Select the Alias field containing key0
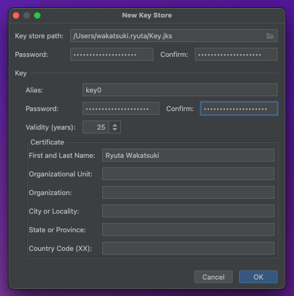Image resolution: width=294 pixels, height=296 pixels. [x=180, y=90]
